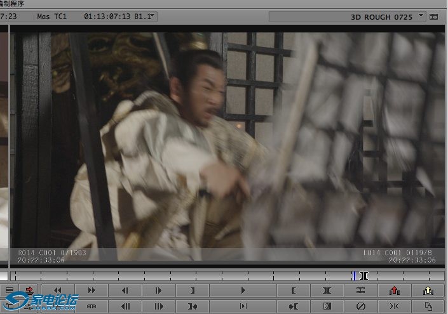Click the grid icon beside sequence name
The image size is (448, 314).
pyautogui.click(x=433, y=17)
